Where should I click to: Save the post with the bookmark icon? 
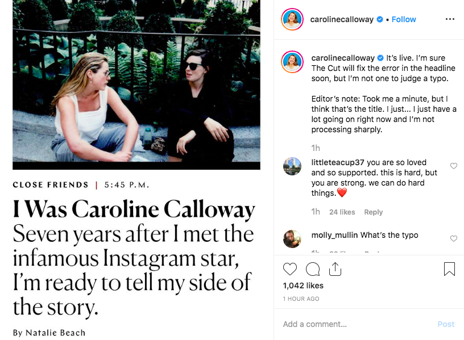449,268
